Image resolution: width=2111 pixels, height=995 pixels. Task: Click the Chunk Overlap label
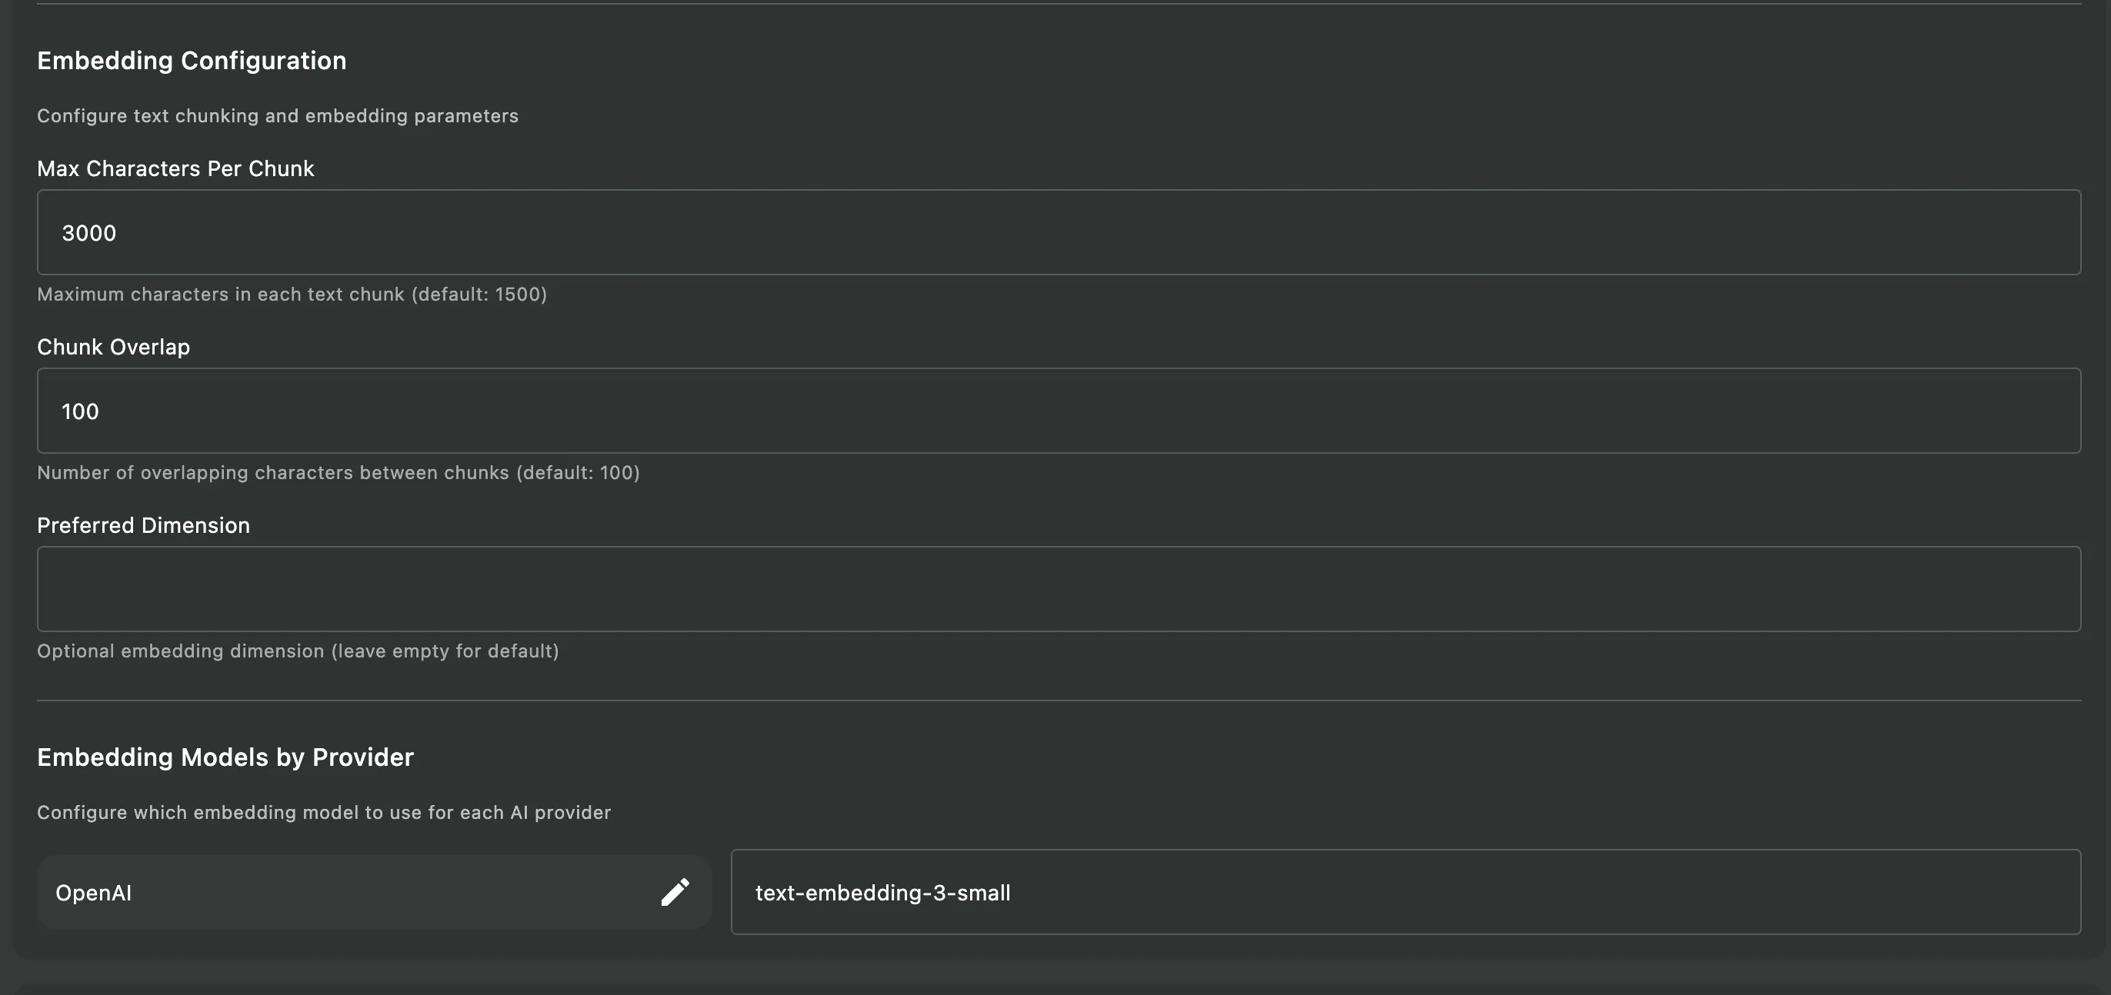(112, 347)
